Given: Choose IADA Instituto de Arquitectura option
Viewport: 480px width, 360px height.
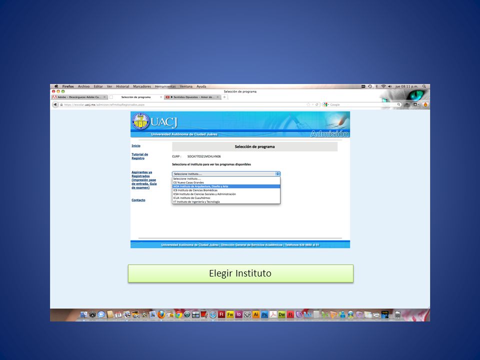Looking at the screenshot, I should coord(226,186).
